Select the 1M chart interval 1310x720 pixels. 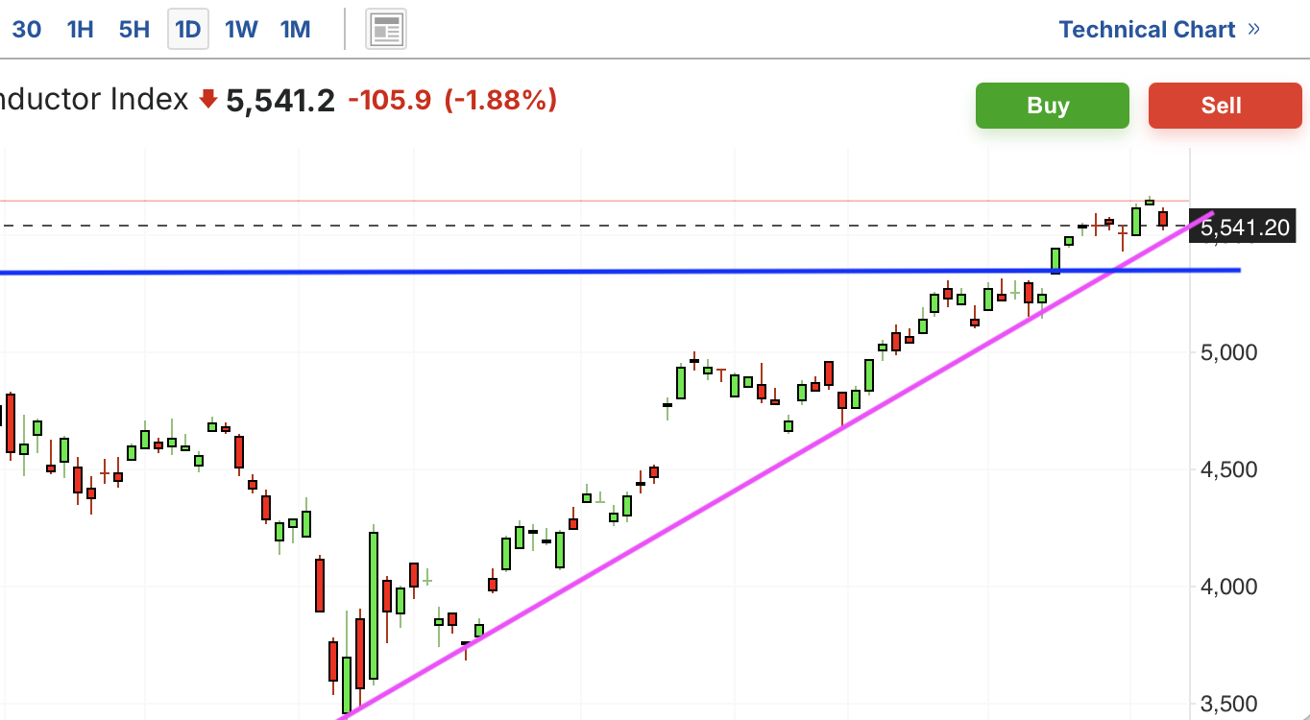(296, 30)
